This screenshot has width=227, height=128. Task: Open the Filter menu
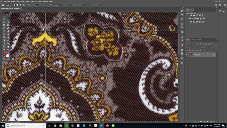(x=32, y=1)
